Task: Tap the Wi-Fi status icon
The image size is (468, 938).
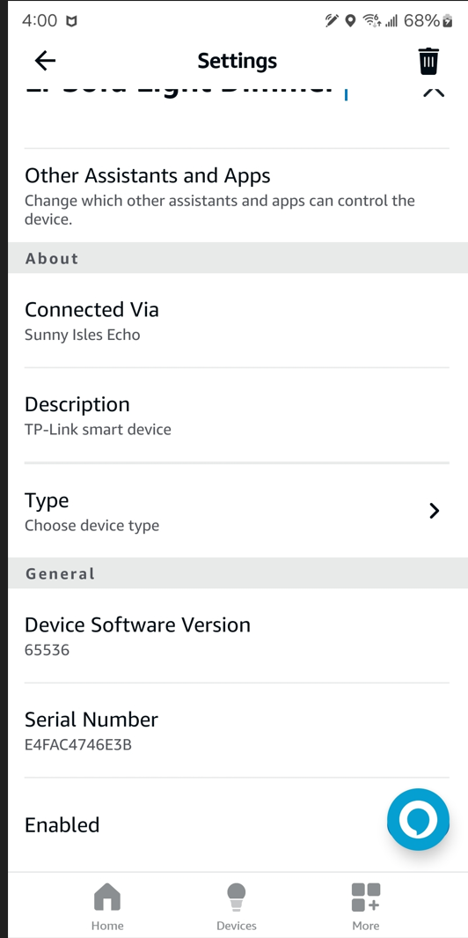Action: [x=372, y=21]
